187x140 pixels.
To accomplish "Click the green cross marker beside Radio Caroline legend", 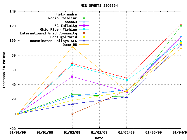I will [x=84, y=18].
